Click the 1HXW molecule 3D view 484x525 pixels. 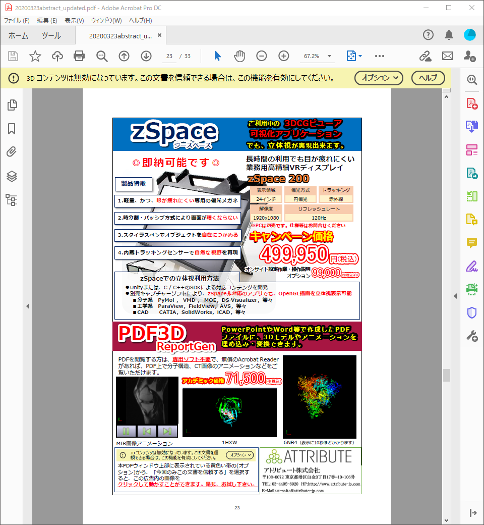pos(229,412)
